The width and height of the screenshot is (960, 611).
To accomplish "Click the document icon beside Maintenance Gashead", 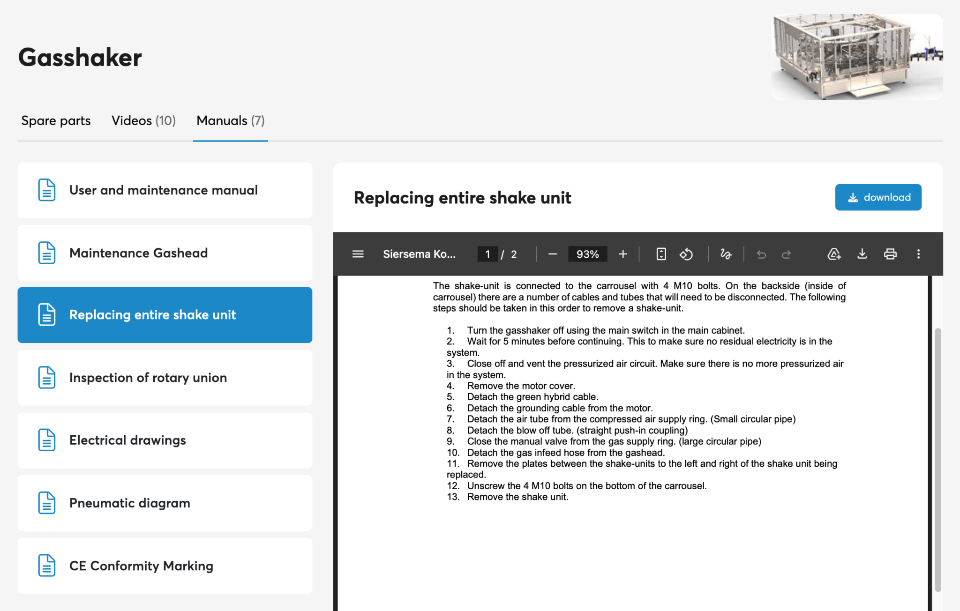I will tap(46, 253).
